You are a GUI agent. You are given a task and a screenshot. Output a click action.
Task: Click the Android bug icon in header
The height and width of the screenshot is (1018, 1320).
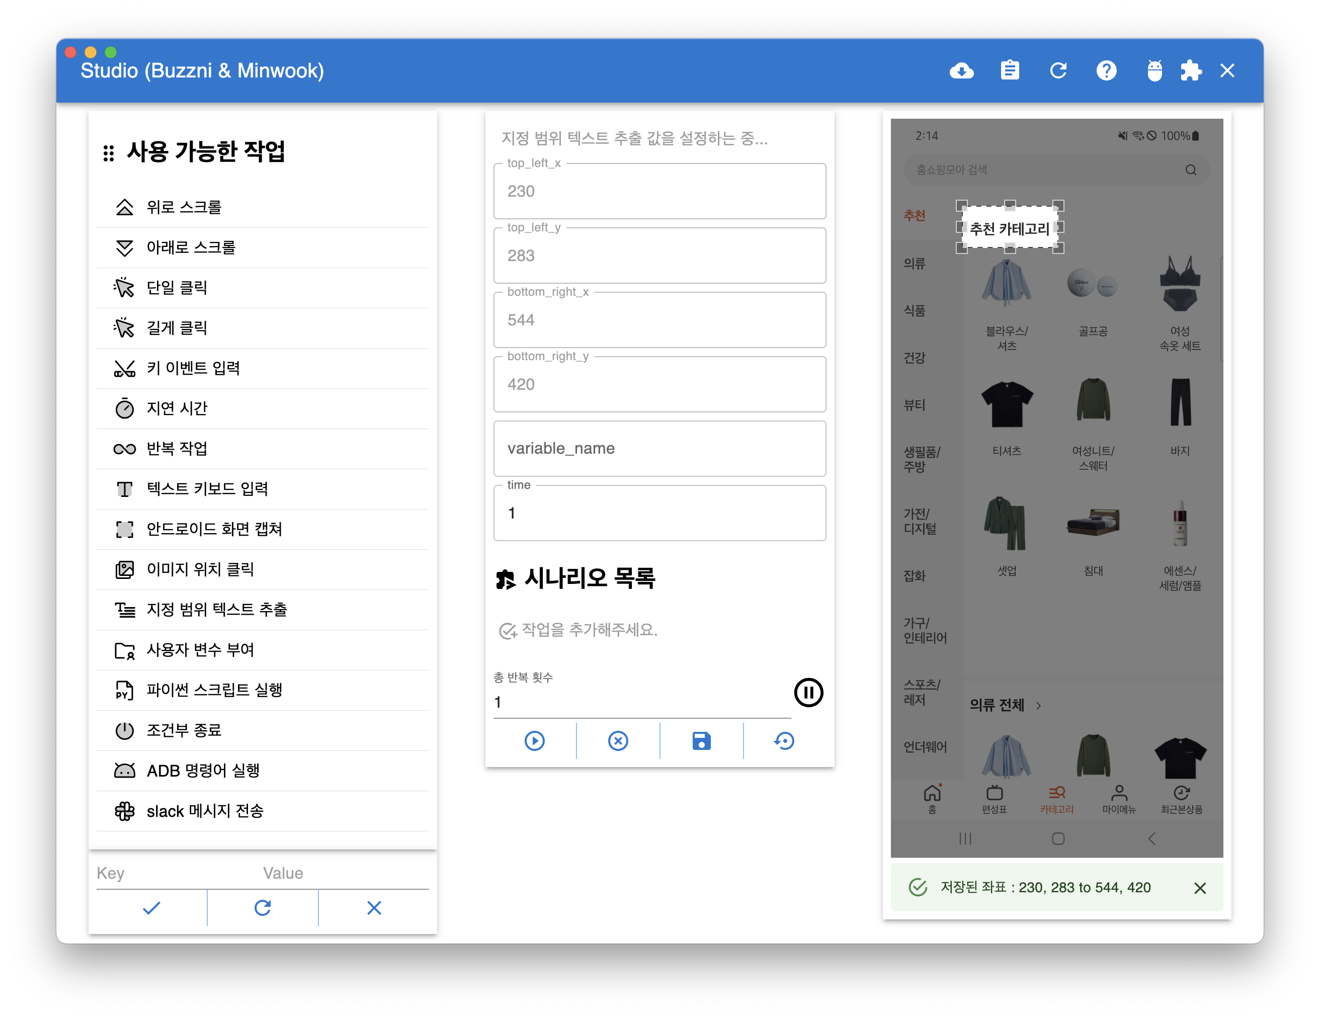pyautogui.click(x=1154, y=71)
